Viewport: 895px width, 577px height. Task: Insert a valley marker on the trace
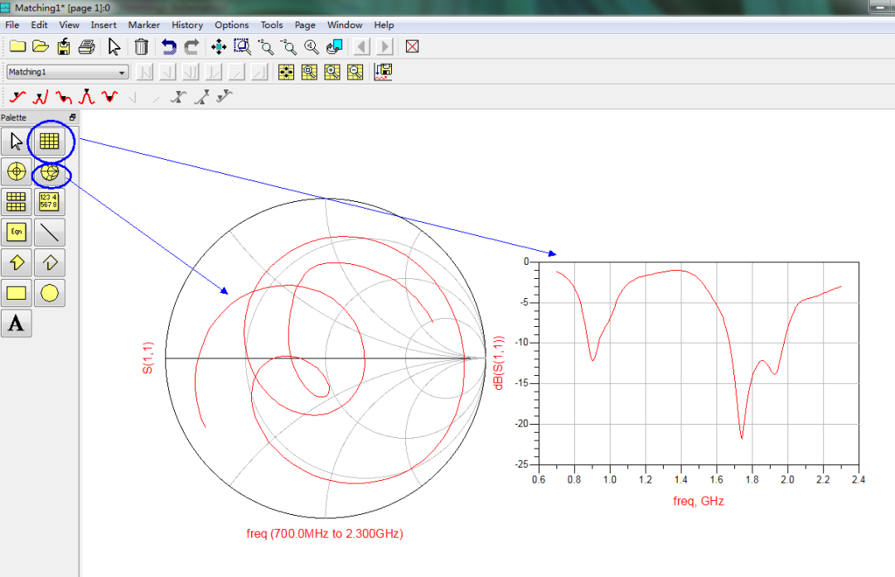click(109, 97)
